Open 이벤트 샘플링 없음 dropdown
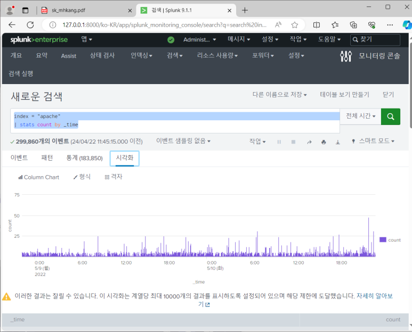The width and height of the screenshot is (412, 332). [x=183, y=141]
